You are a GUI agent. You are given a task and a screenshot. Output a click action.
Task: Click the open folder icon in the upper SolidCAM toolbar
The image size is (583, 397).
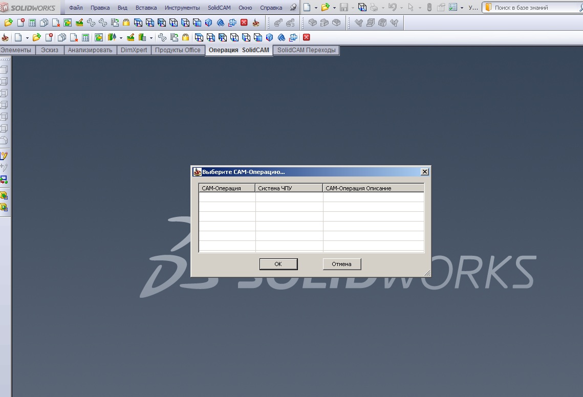8,23
